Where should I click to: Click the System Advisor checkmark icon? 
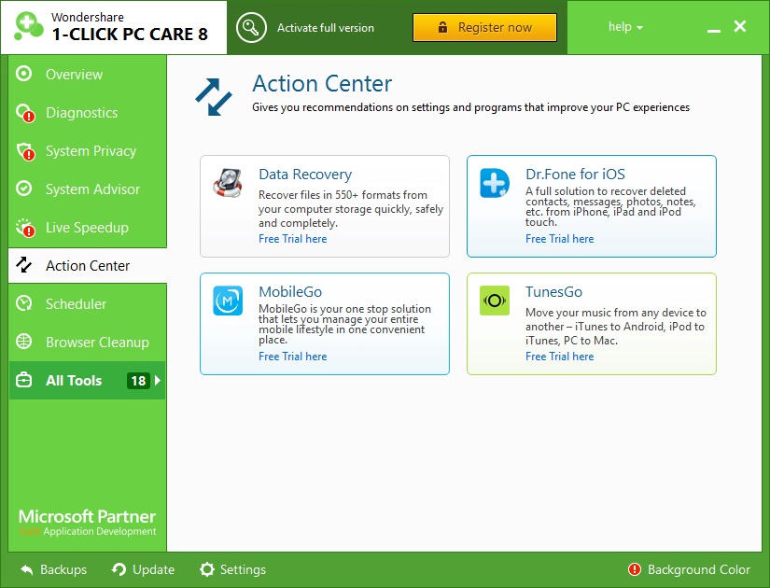pos(23,189)
